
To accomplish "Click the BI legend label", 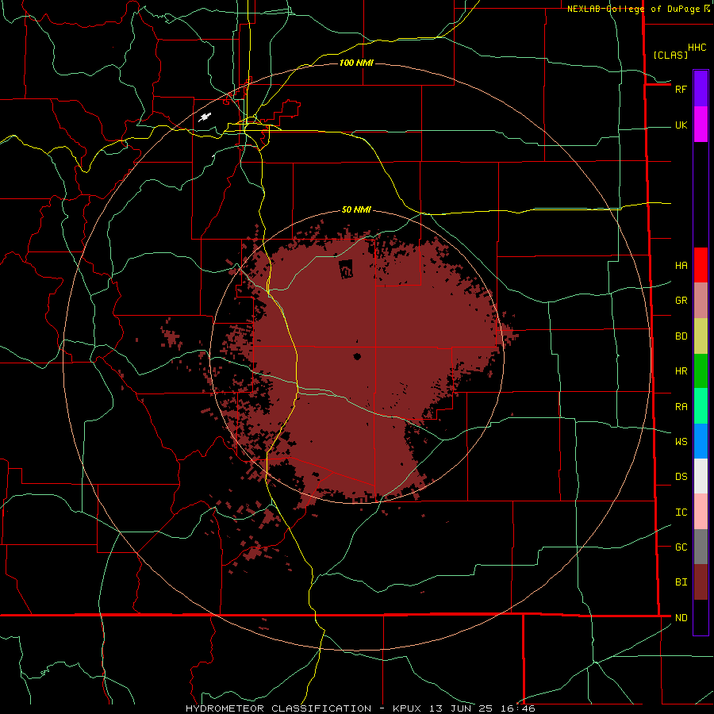I will [681, 582].
